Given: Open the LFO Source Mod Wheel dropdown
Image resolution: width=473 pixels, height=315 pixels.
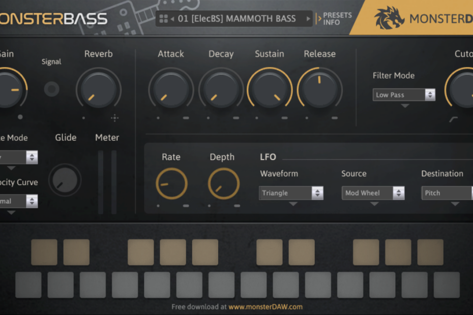Looking at the screenshot, I should [373, 193].
